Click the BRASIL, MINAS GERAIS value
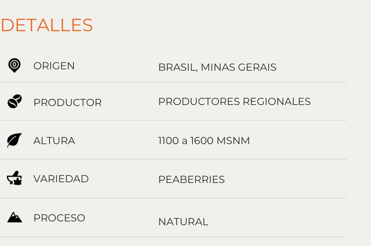 point(217,67)
